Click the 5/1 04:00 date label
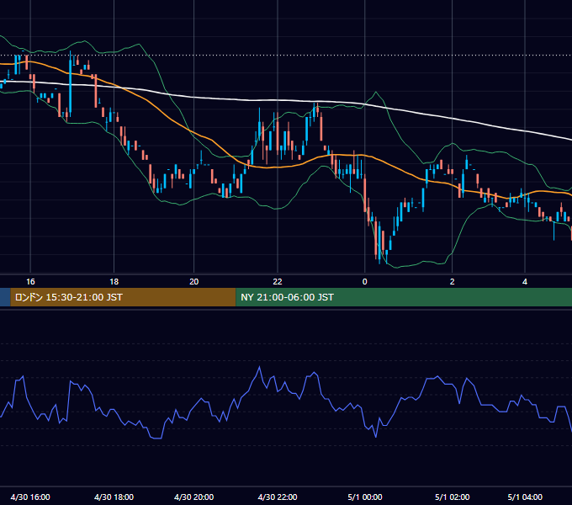 [525, 497]
